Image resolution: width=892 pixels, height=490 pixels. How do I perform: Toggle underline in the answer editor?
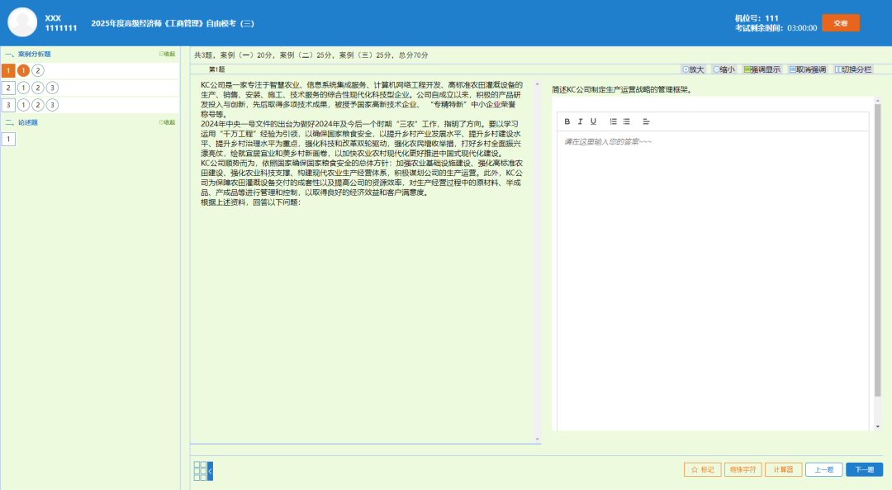coord(593,121)
